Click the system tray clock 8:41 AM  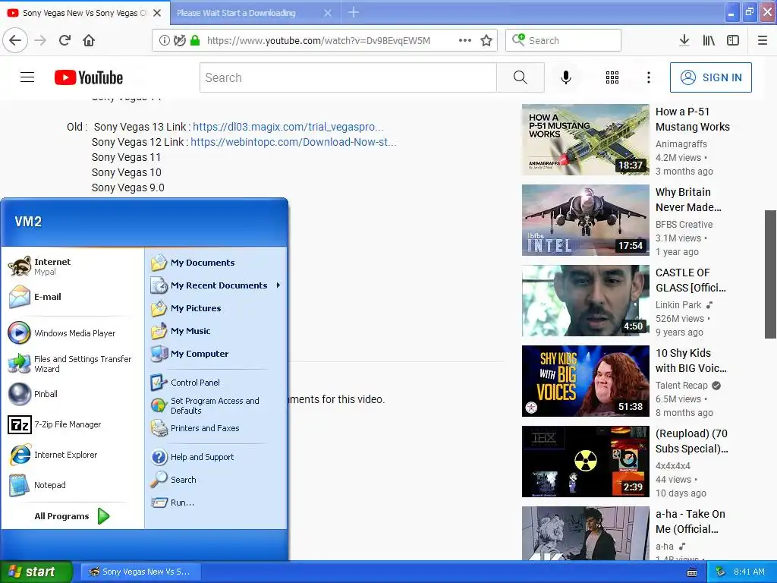(x=749, y=572)
